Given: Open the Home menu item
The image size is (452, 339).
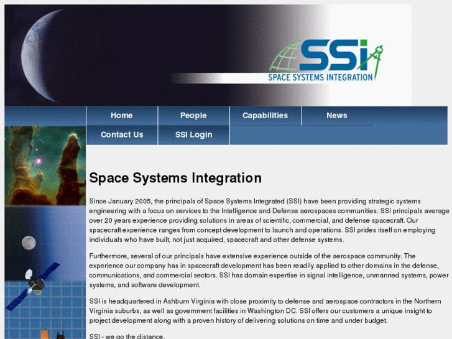Looking at the screenshot, I should pos(122,116).
